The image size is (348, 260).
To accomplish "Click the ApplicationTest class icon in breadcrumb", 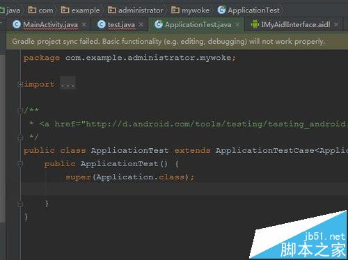I will pyautogui.click(x=221, y=10).
